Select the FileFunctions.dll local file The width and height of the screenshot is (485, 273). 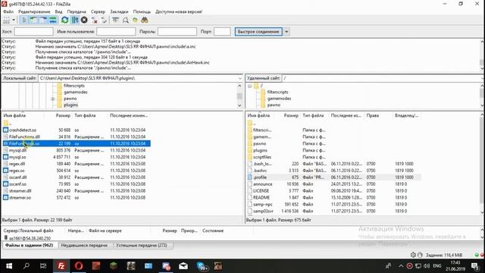coord(77,136)
